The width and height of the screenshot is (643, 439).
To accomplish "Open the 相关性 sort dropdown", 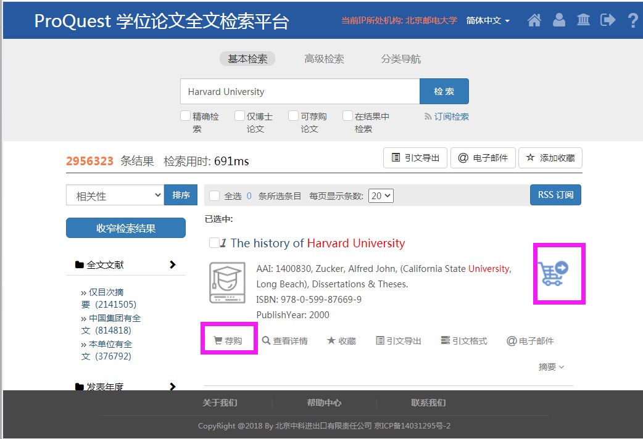I will tap(115, 195).
